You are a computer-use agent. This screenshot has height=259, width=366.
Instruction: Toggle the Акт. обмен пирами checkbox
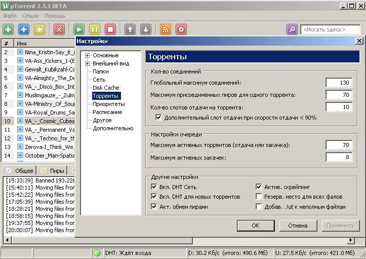point(154,207)
